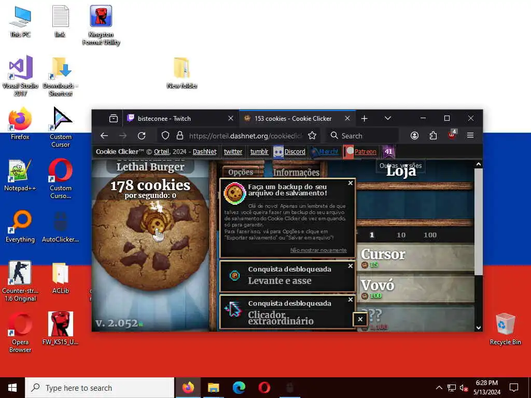Image resolution: width=531 pixels, height=398 pixels.
Task: Select Kingston Format Utility desktop icon
Action: pyautogui.click(x=101, y=25)
